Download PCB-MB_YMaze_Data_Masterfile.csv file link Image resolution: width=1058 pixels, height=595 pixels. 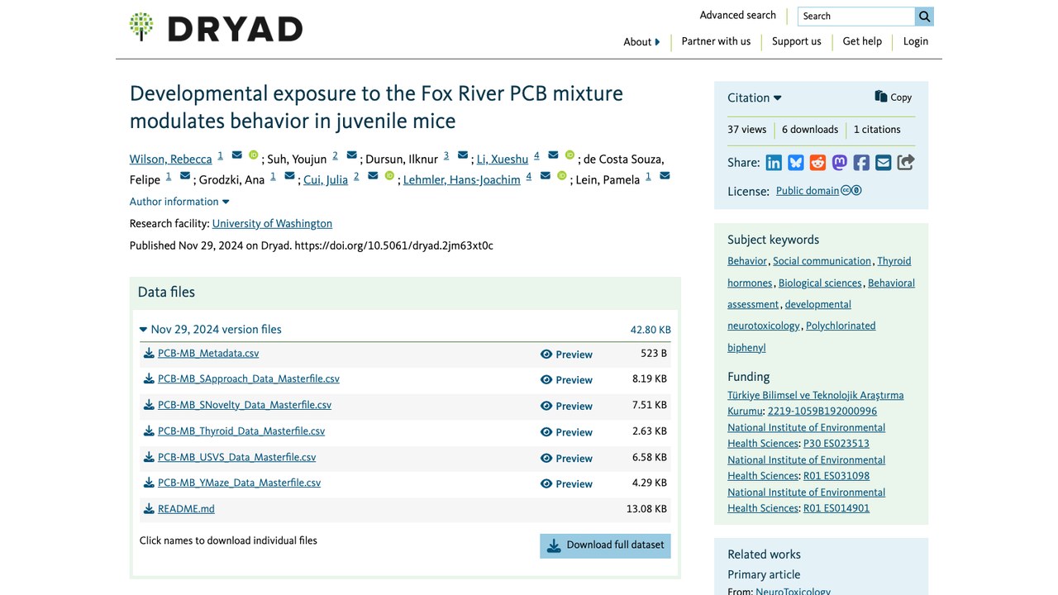[x=239, y=483]
